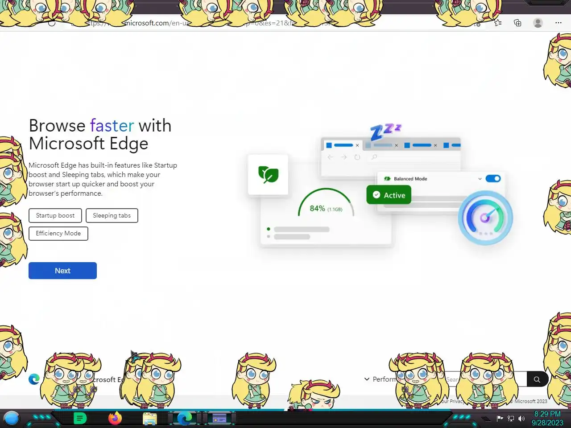Click the green leaf efficiency icon card
This screenshot has height=428, width=571.
pyautogui.click(x=268, y=174)
